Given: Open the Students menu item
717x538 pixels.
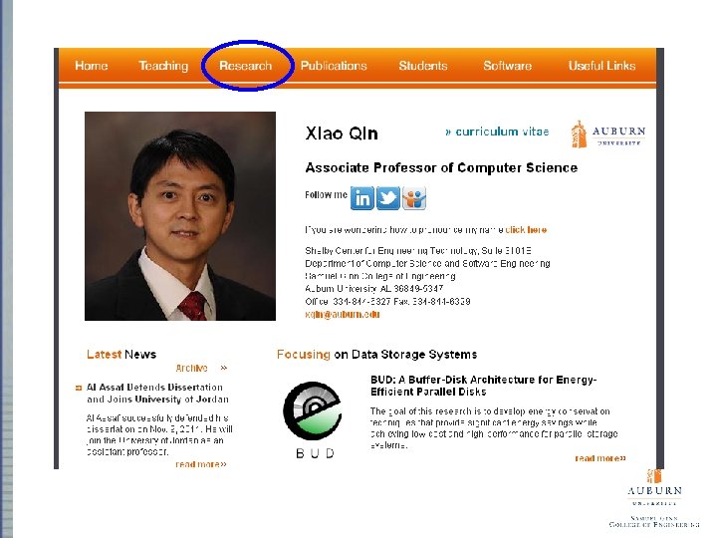Looking at the screenshot, I should [423, 66].
